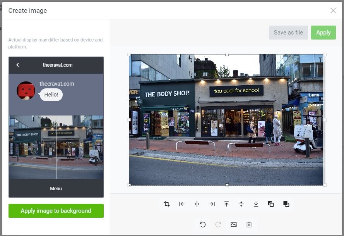The height and width of the screenshot is (236, 344).
Task: Click the Create image dialog title
Action: (27, 10)
